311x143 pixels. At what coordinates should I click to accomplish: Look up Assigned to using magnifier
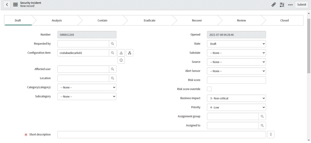(262, 126)
